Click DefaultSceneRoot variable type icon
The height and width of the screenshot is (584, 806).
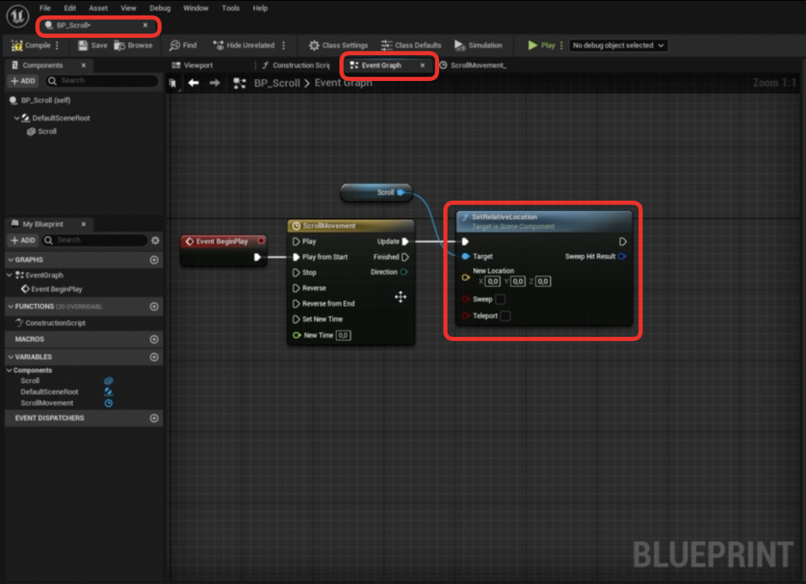[x=108, y=392]
